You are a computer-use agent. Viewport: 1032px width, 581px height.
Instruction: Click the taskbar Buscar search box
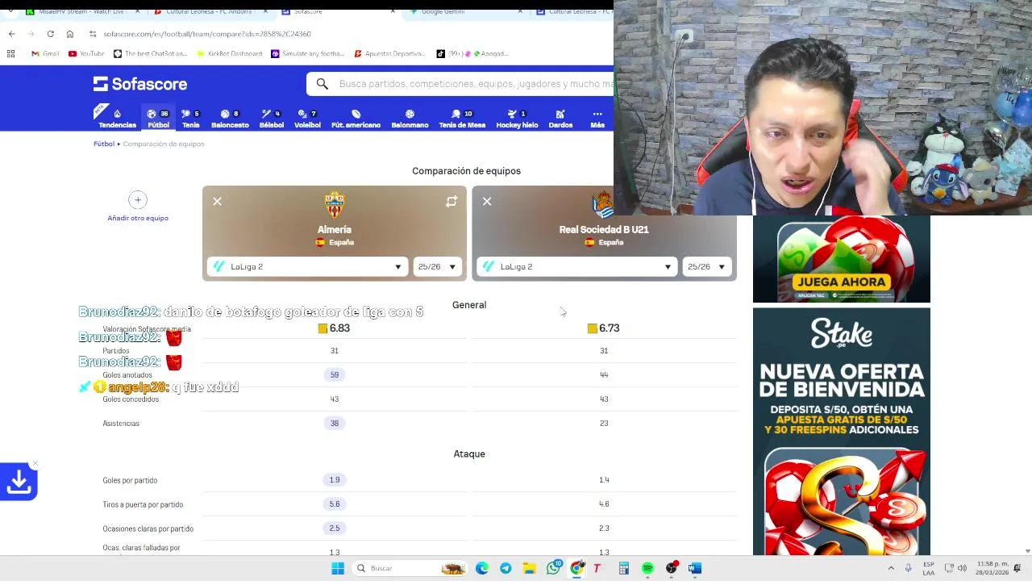(410, 568)
